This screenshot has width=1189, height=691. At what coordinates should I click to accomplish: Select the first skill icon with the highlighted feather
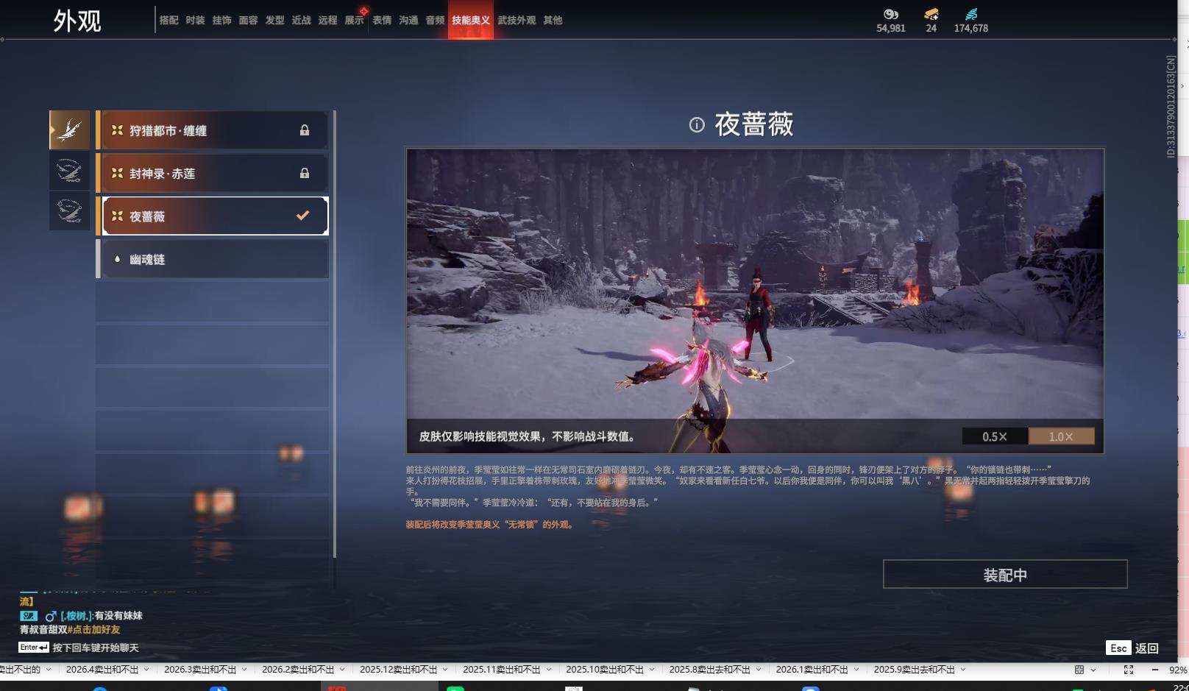click(x=69, y=130)
